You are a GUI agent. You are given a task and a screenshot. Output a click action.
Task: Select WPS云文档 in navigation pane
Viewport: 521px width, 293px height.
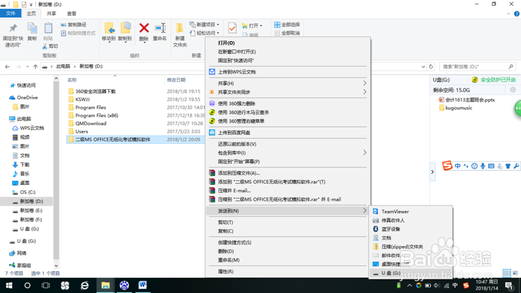click(32, 128)
